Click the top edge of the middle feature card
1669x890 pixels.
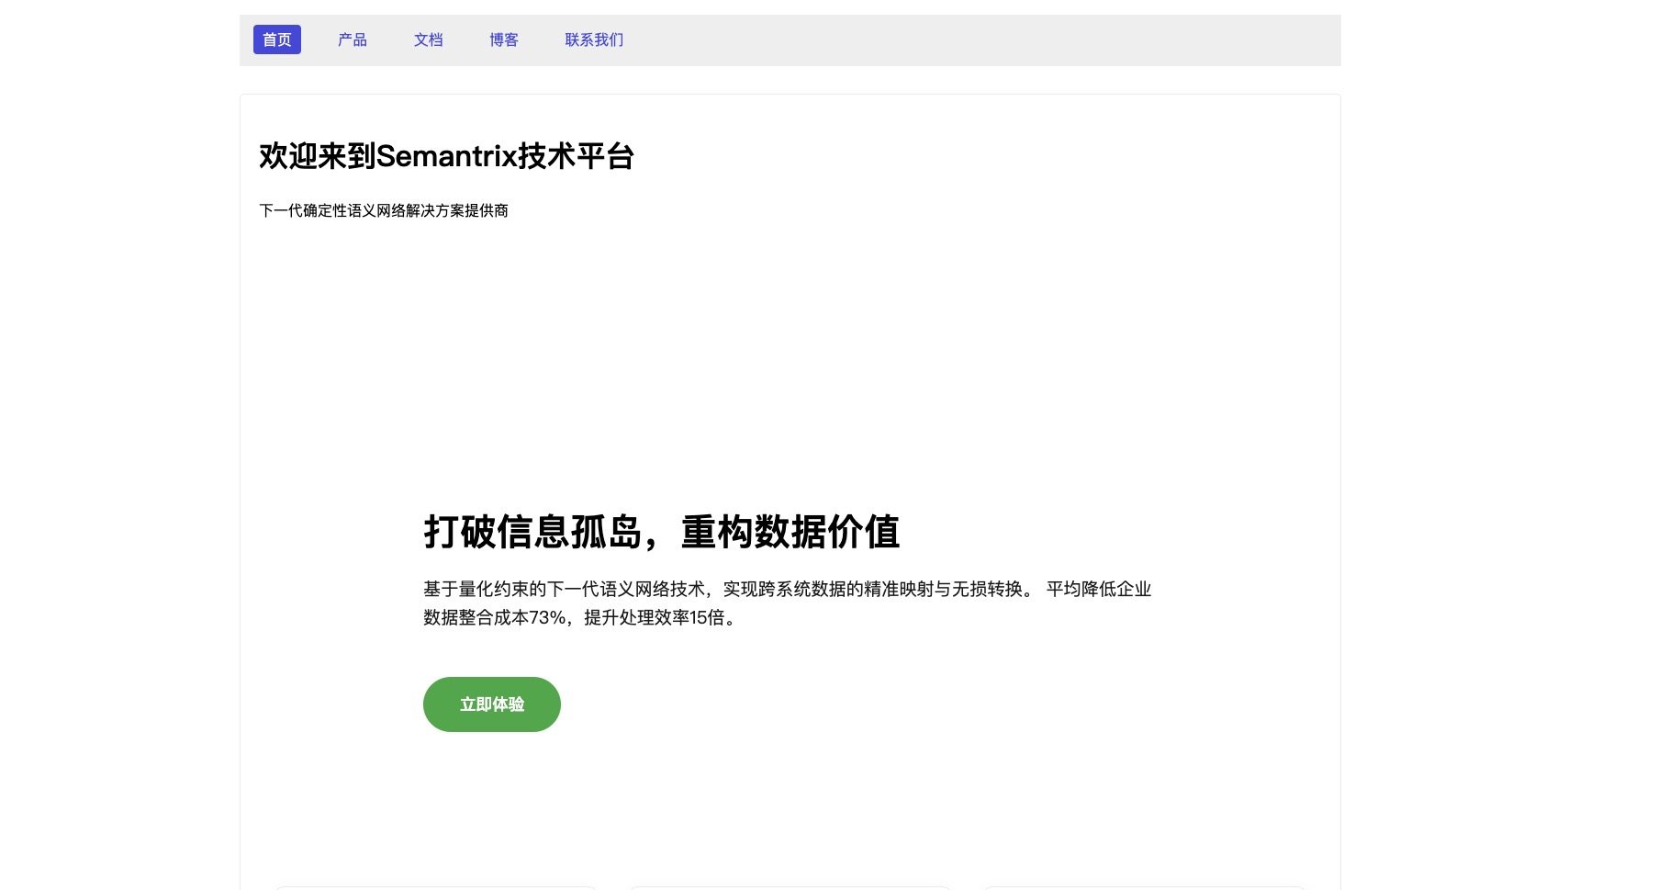(x=790, y=887)
